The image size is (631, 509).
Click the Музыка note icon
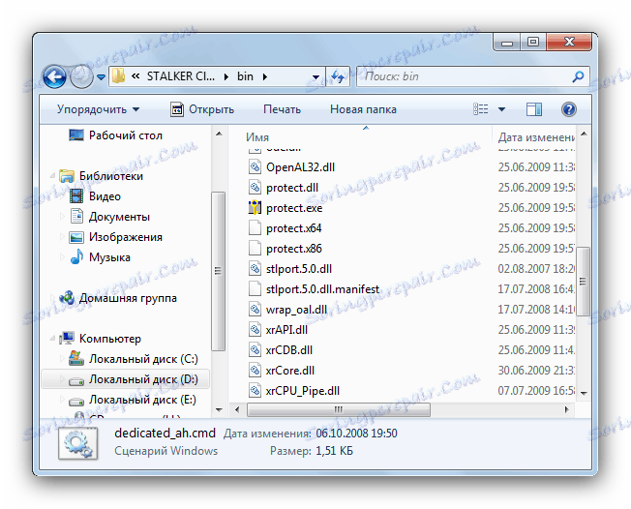tap(76, 257)
